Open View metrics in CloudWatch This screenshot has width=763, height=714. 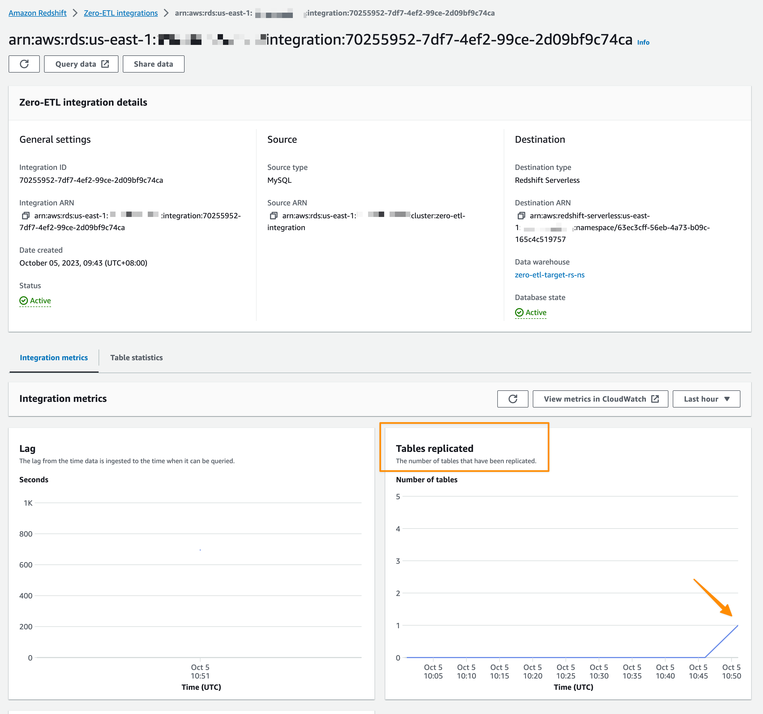click(600, 399)
